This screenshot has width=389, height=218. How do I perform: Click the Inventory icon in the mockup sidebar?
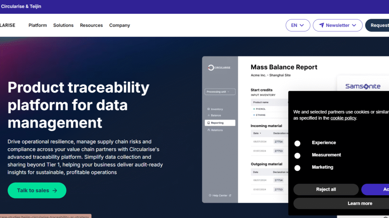click(209, 109)
